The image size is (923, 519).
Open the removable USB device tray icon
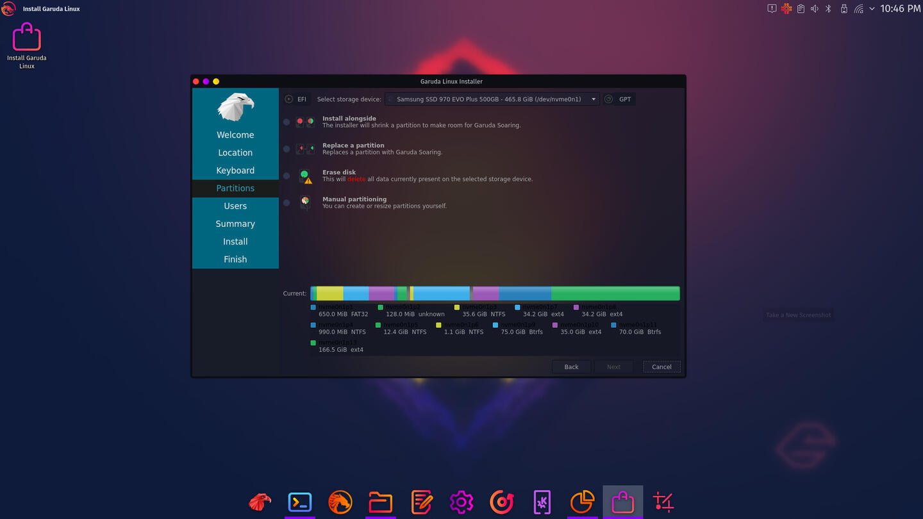(844, 9)
